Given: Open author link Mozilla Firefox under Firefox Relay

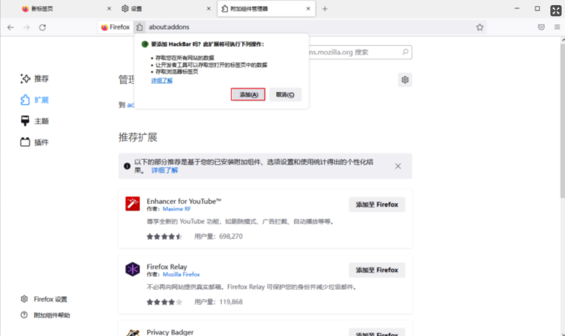Looking at the screenshot, I should (x=181, y=274).
